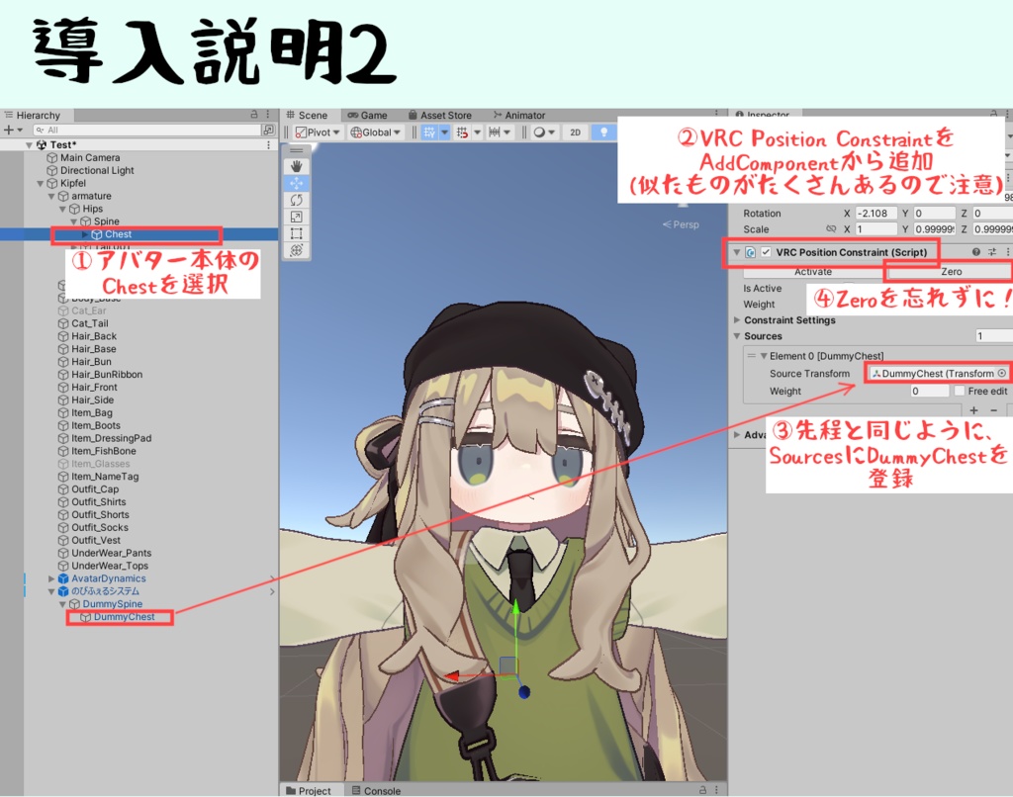1013x797 pixels.
Task: Click the grid visibility icon in Scene toolbar
Action: coord(431,132)
